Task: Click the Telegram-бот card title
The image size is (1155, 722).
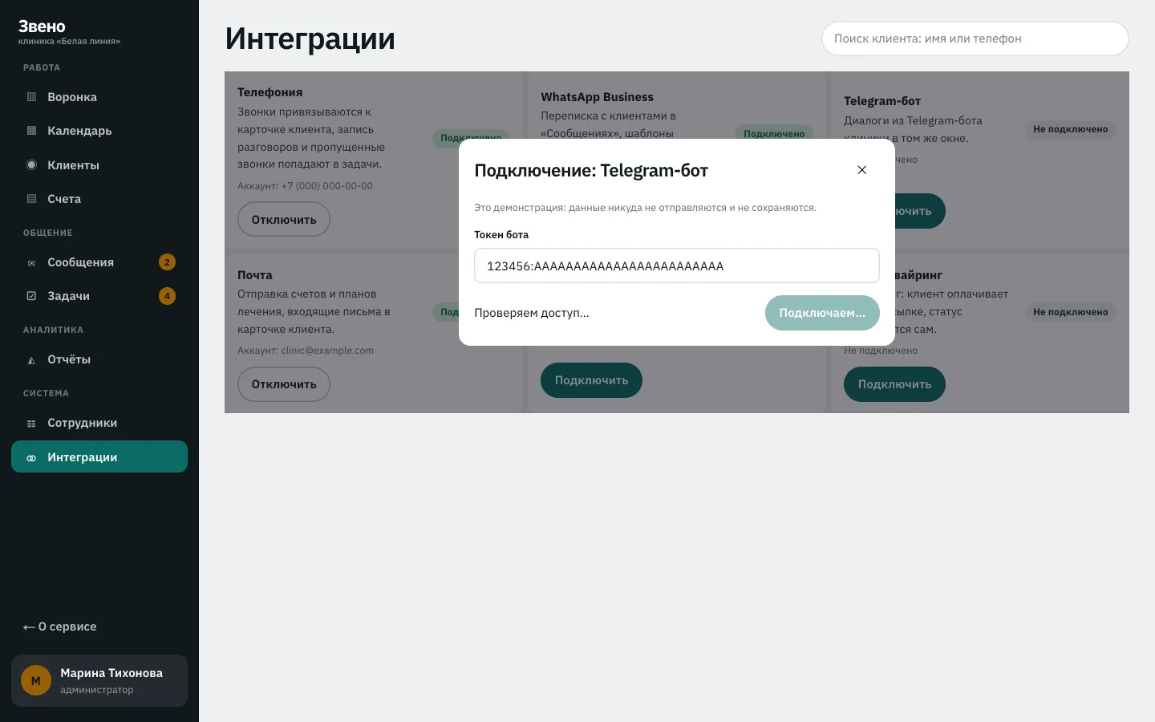Action: point(882,101)
